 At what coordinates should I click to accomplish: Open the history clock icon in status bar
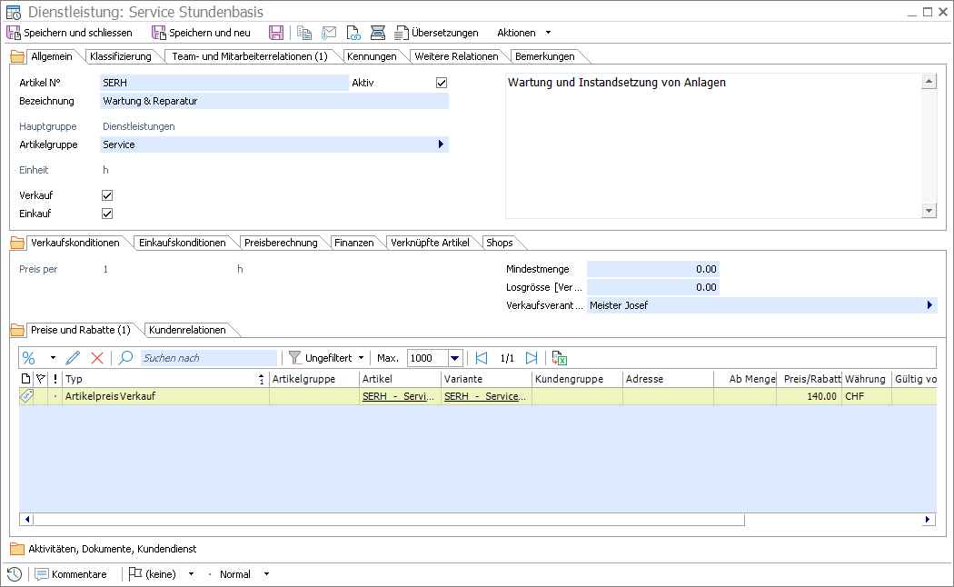pyautogui.click(x=15, y=574)
